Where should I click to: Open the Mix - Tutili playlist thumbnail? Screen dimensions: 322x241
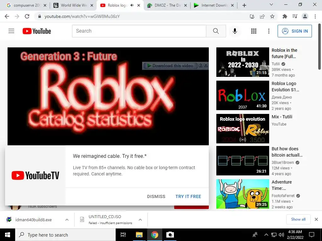point(242,128)
